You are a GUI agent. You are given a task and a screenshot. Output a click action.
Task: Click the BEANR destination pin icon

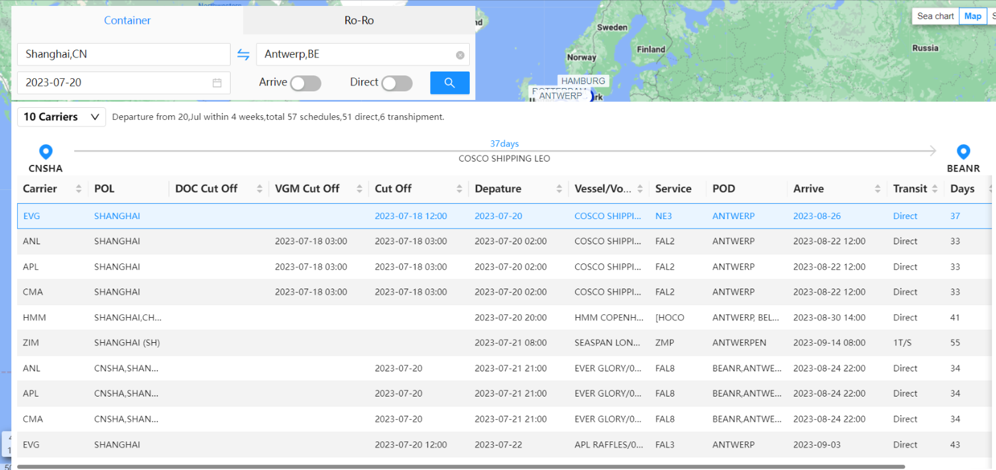[x=964, y=152]
